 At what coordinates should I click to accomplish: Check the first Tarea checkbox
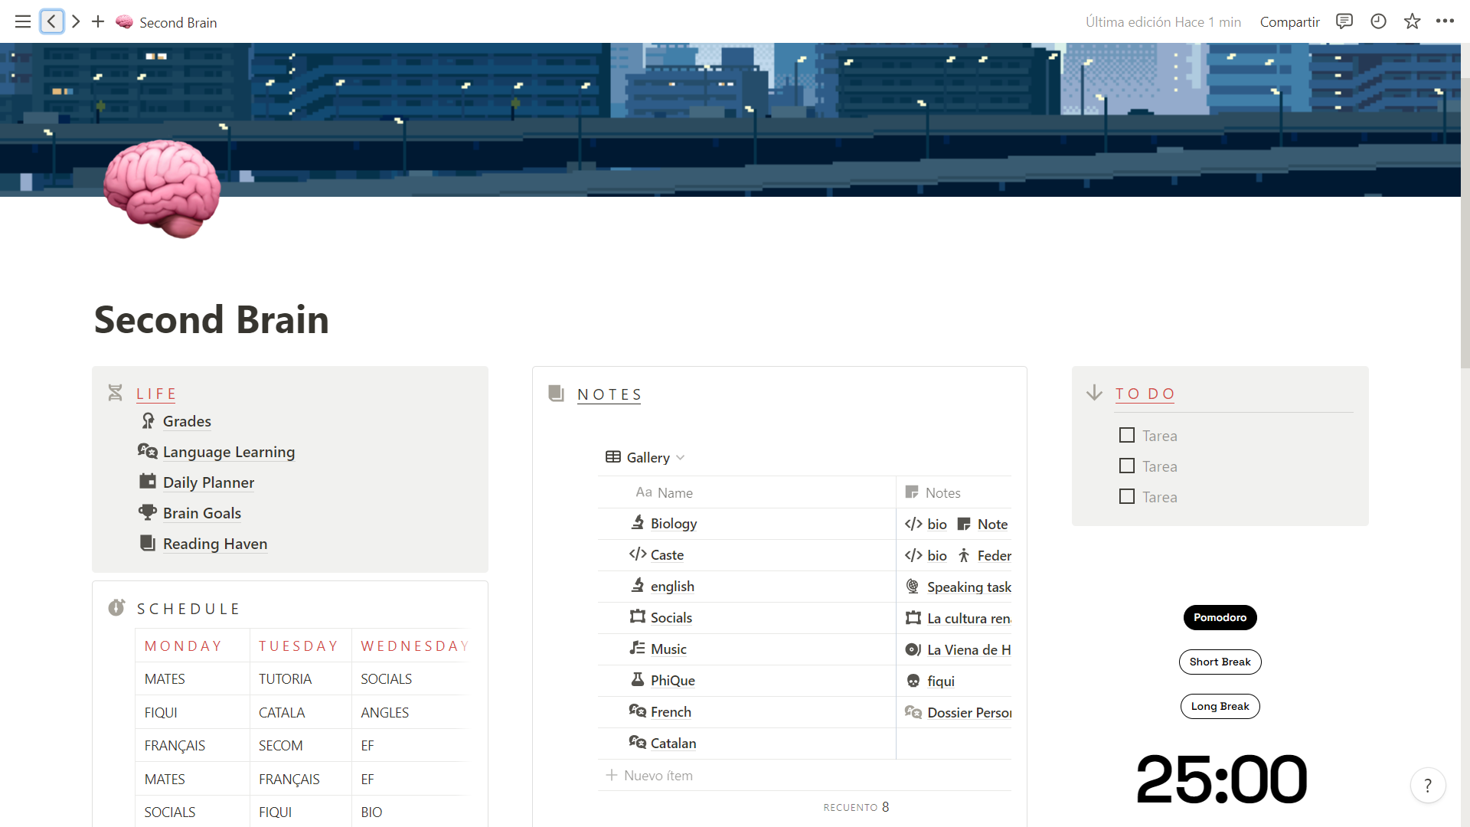point(1126,436)
